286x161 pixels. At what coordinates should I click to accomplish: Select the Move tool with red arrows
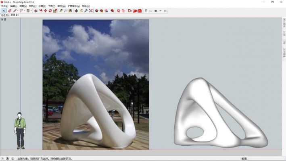(x=46, y=11)
